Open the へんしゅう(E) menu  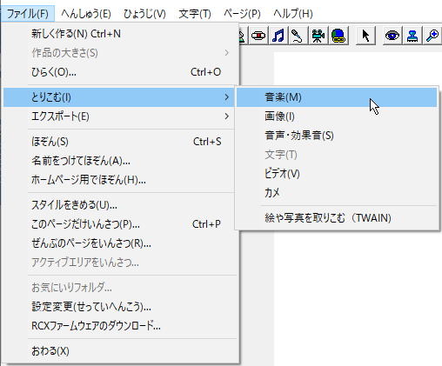click(x=86, y=14)
